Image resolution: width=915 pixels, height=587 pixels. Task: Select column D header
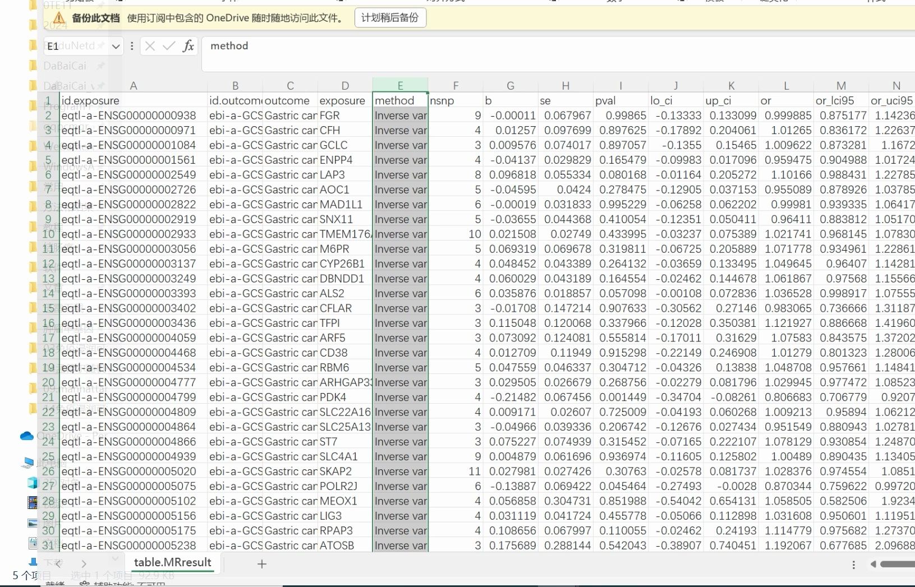[x=345, y=86]
